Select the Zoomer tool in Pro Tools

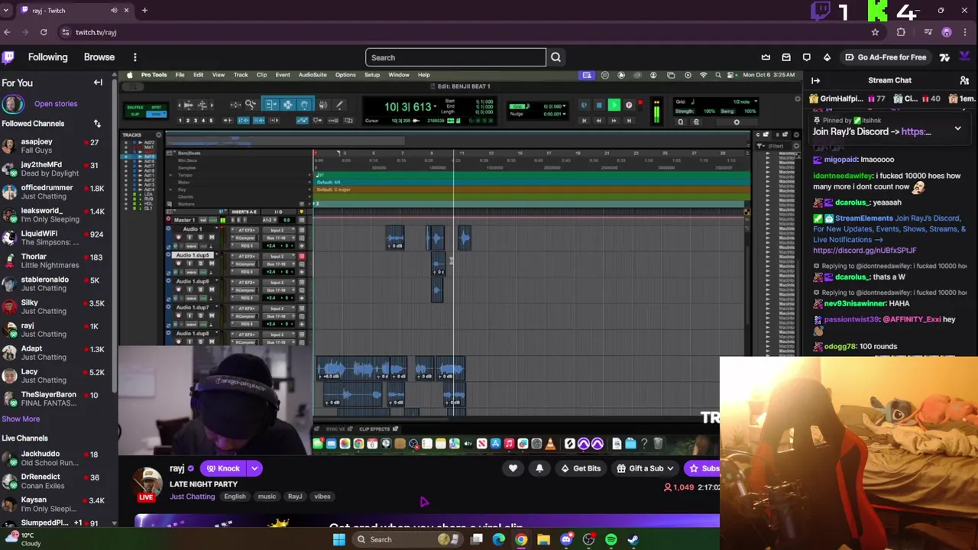click(251, 105)
